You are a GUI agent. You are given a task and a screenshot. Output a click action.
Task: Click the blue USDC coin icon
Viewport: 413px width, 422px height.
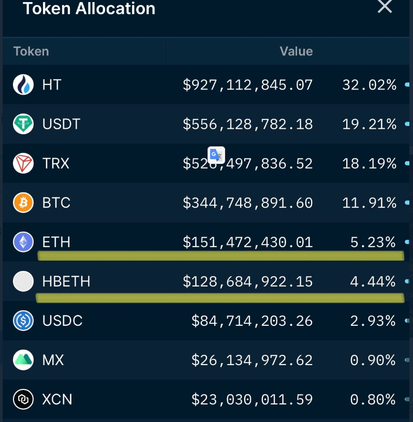23,321
